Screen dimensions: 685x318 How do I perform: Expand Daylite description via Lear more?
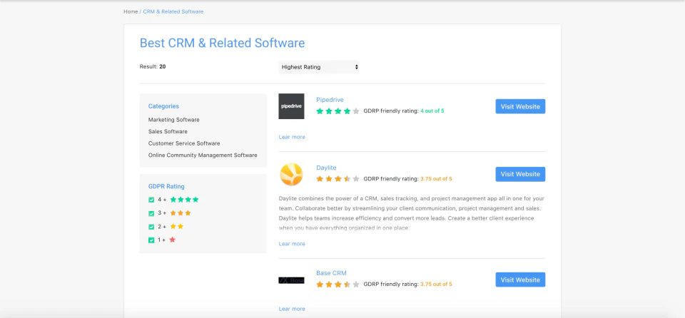point(292,244)
